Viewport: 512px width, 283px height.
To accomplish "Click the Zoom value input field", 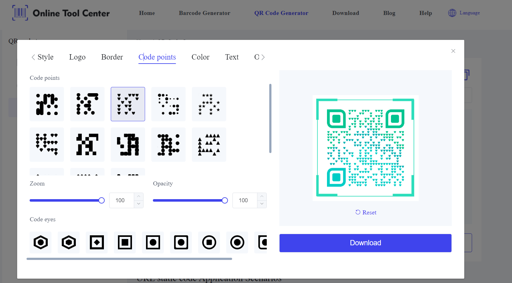I will coord(122,200).
